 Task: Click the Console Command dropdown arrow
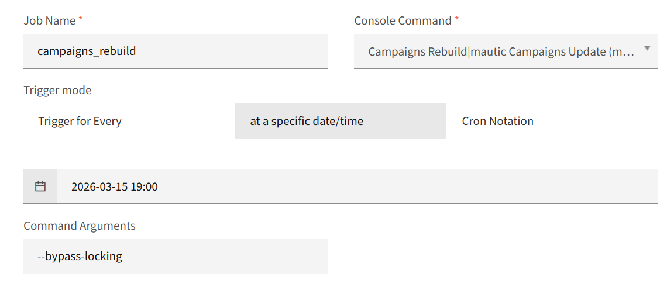point(647,49)
